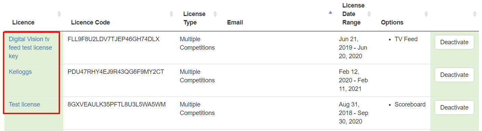
Task: Sort by License Date Range with its arrows
Action: tap(369, 14)
